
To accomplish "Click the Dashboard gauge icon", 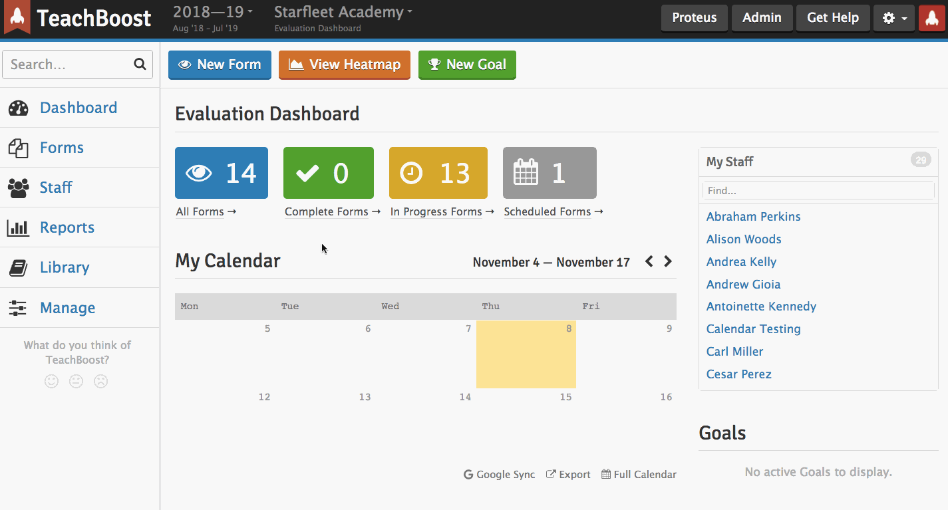I will [x=18, y=108].
